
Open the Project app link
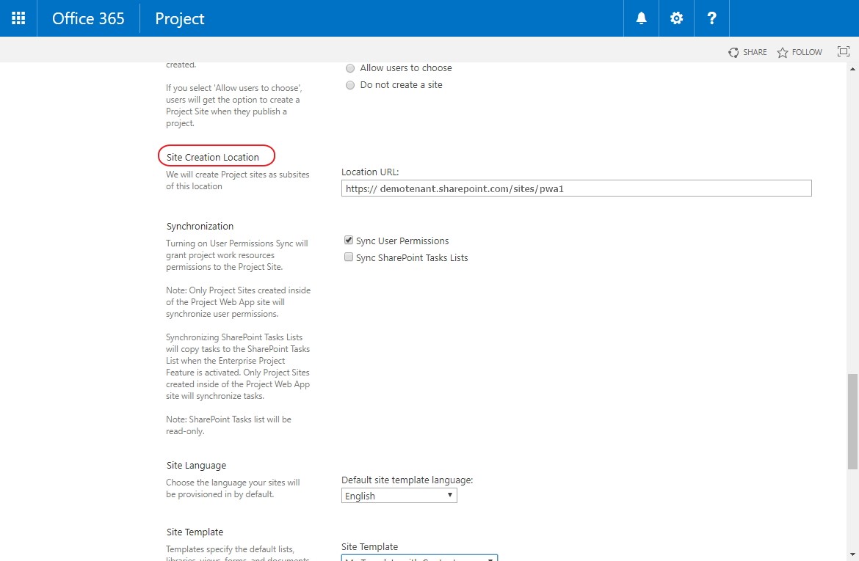[179, 18]
